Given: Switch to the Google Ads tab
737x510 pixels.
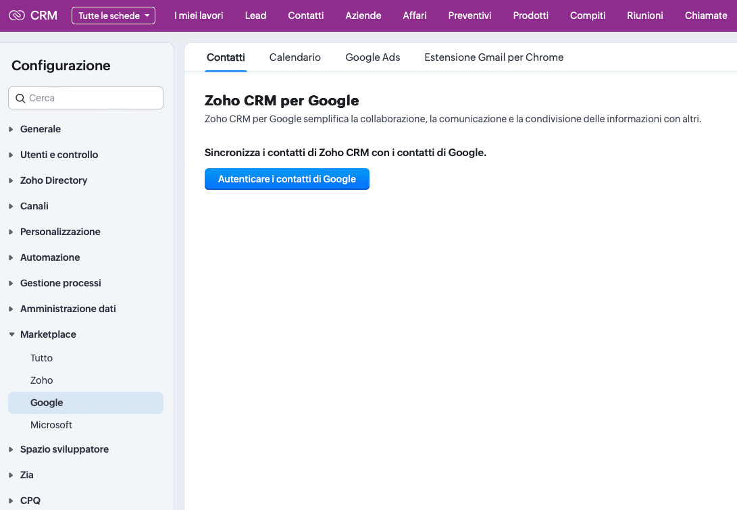Looking at the screenshot, I should tap(373, 57).
